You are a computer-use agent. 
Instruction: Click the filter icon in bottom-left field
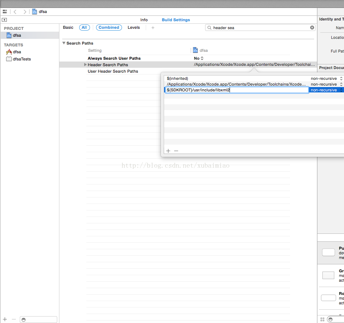23,320
